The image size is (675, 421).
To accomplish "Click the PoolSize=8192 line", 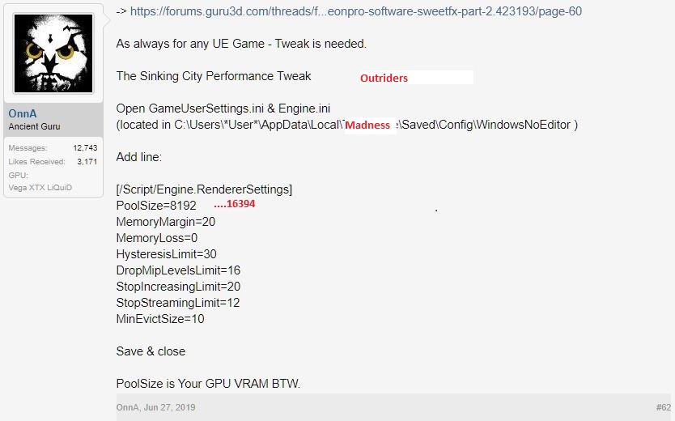I will (x=156, y=206).
